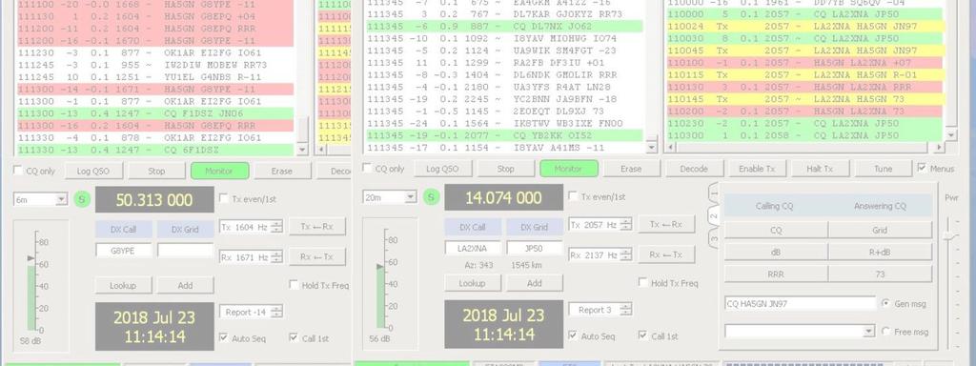Screen dimensions: 976x366
Task: Toggle Monitor in the 6m window
Action: pyautogui.click(x=220, y=172)
